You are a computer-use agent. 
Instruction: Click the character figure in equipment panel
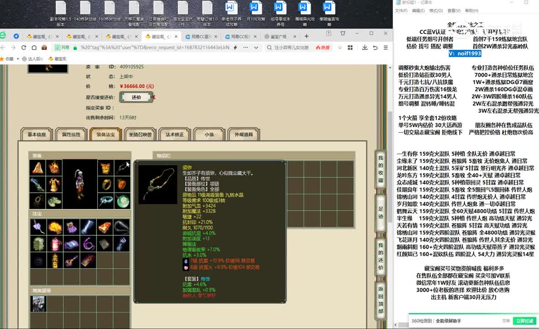click(x=80, y=184)
